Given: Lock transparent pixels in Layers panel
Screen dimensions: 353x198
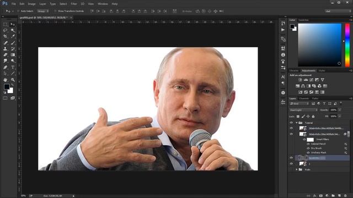Looking at the screenshot, I should [x=298, y=117].
